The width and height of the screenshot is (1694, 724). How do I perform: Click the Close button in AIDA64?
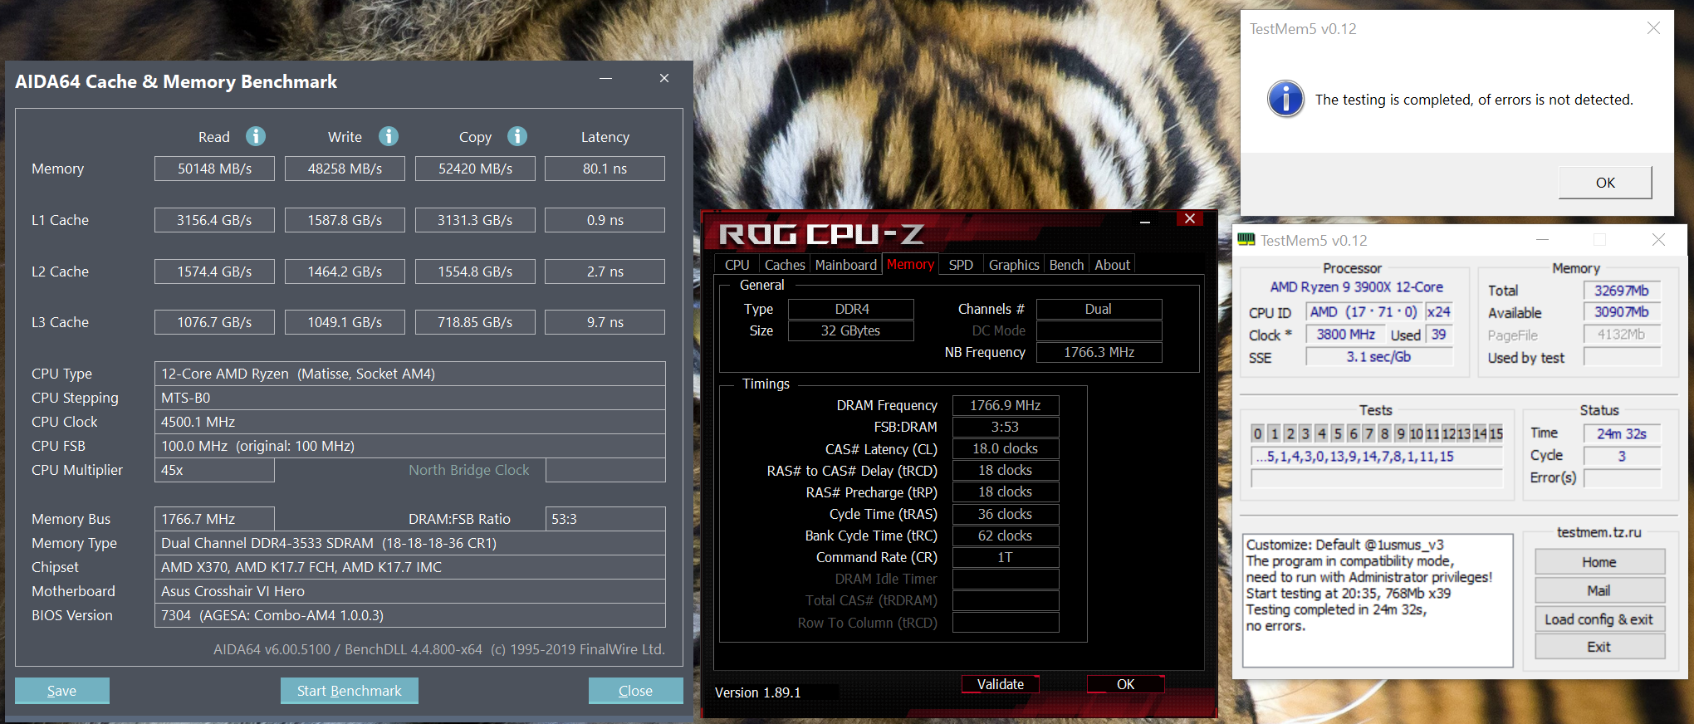coord(636,691)
